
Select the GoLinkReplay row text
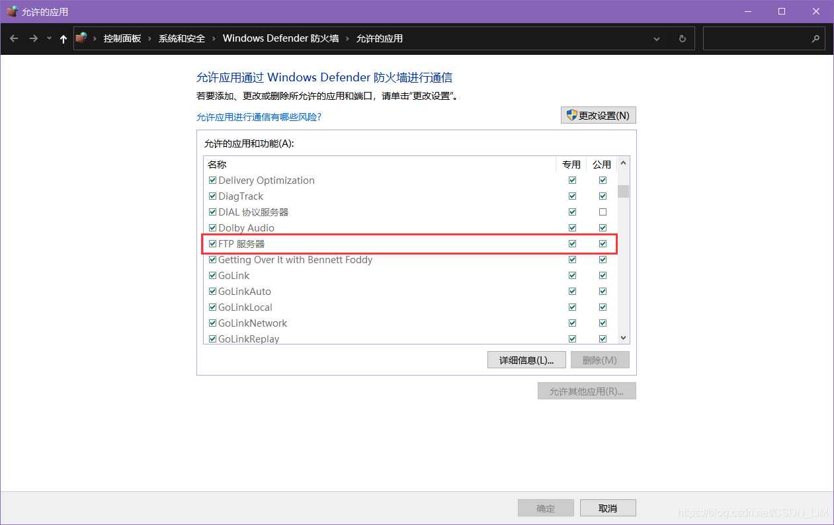click(249, 339)
